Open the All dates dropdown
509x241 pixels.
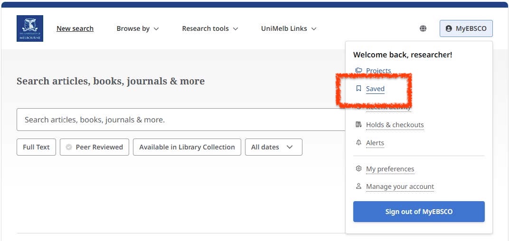click(273, 147)
